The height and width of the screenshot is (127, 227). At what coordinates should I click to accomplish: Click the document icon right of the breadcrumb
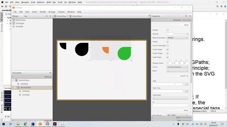click(149, 16)
